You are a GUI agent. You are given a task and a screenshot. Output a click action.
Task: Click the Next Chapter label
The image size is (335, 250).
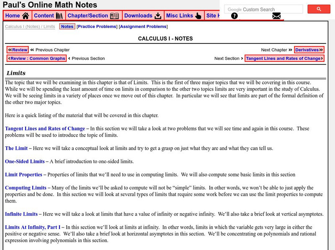click(x=274, y=50)
